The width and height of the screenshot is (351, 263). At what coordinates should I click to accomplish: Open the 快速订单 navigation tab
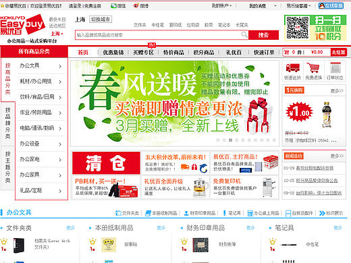point(264,53)
